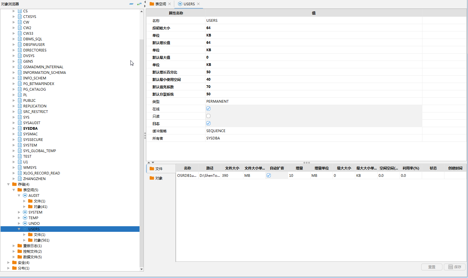Click the PUBLIC schema icon

click(20, 100)
